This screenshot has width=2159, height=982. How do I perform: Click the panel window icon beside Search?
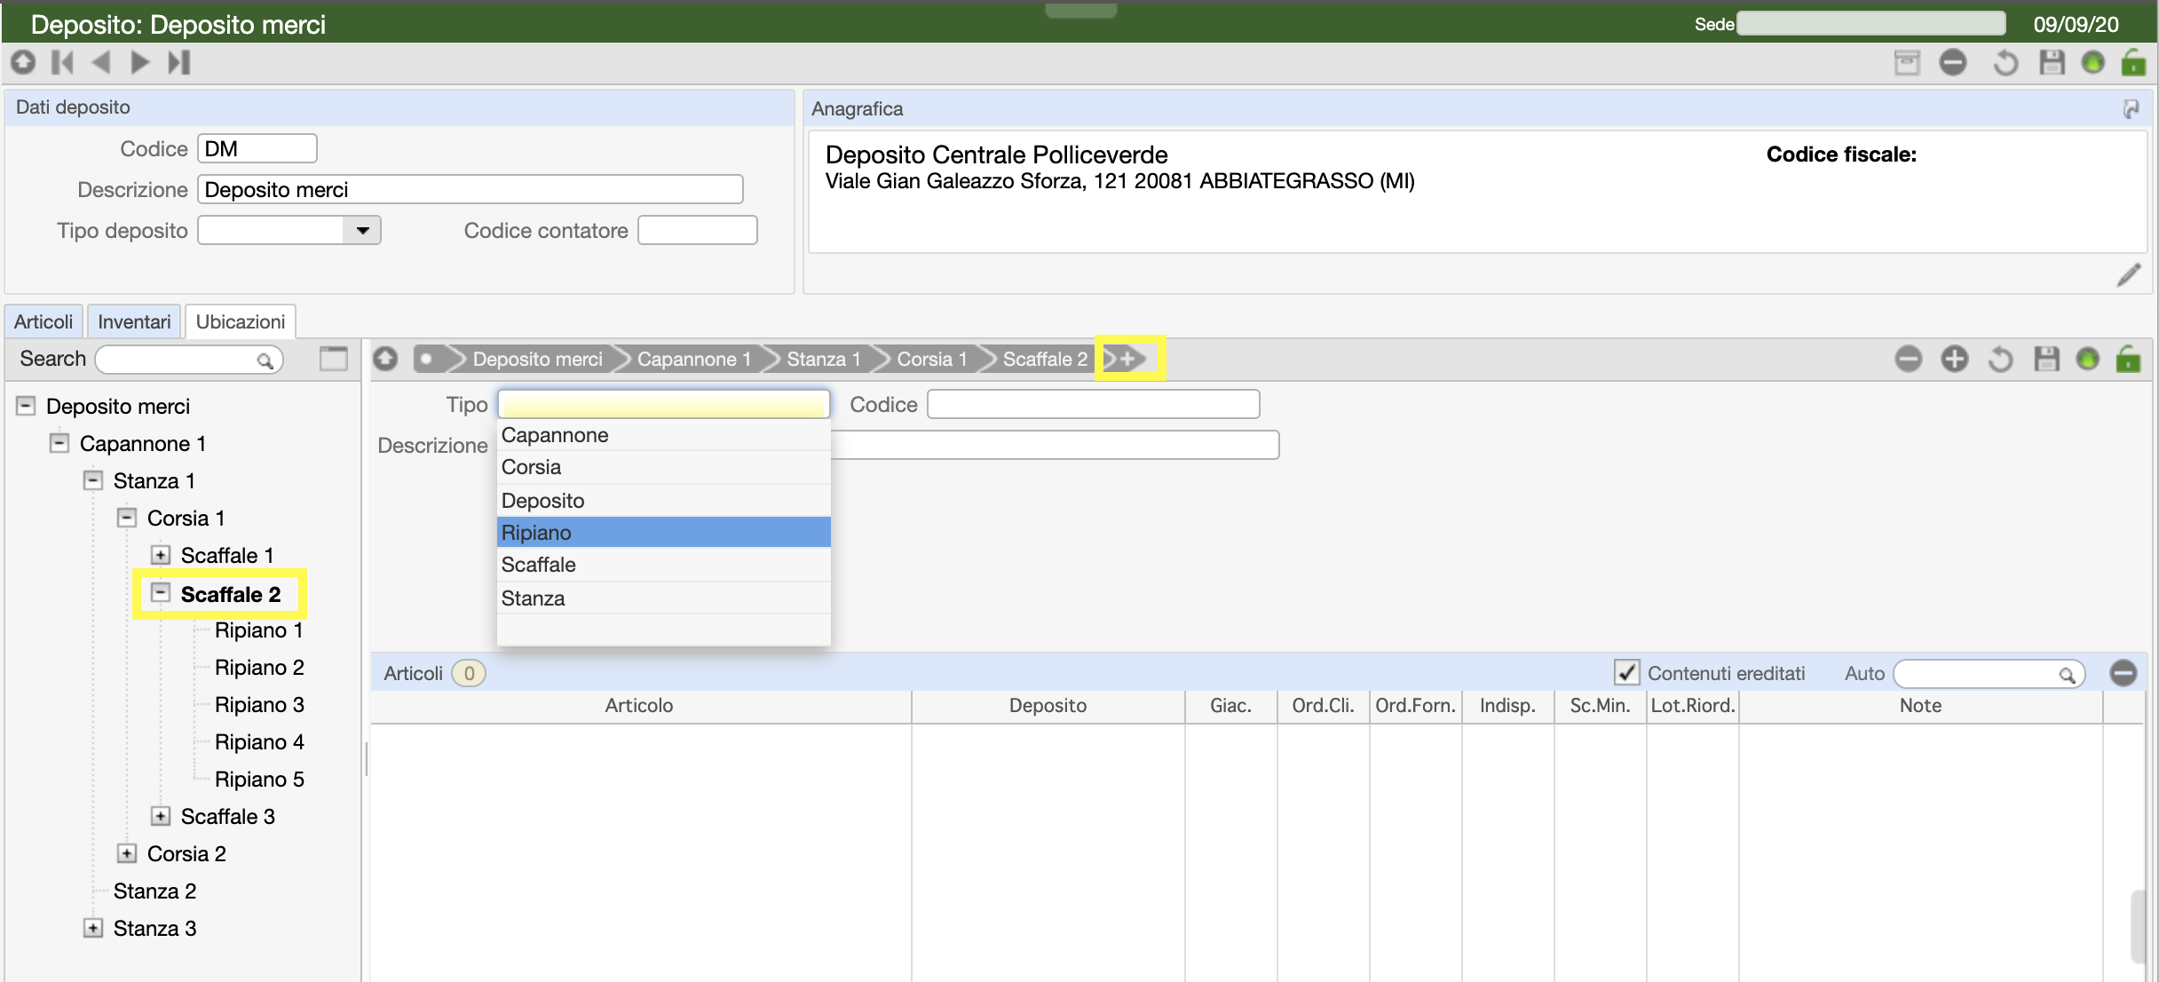click(x=334, y=359)
